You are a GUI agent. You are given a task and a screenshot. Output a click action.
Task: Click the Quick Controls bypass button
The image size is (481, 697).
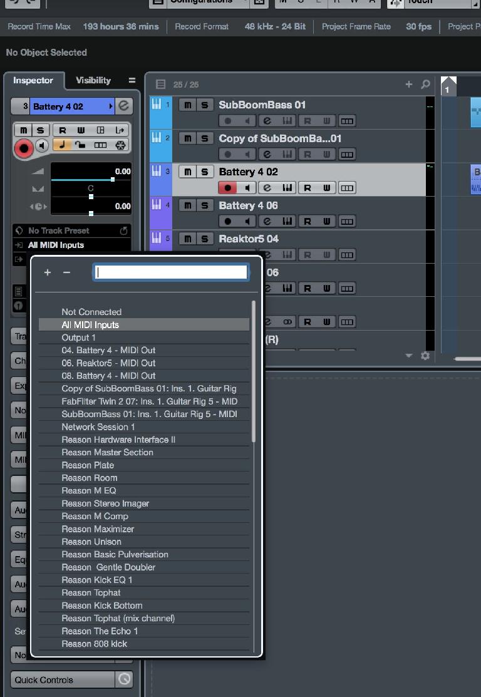point(124,679)
